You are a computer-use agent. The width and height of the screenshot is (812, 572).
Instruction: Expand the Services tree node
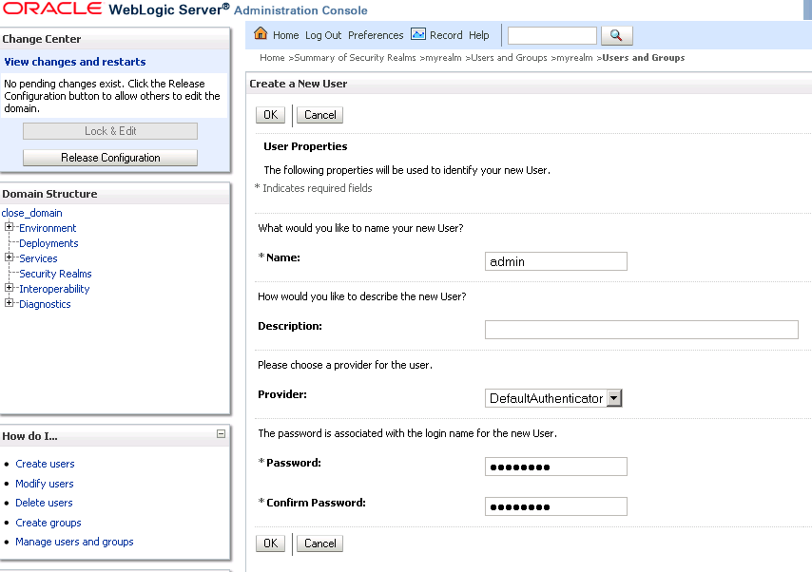tap(10, 257)
